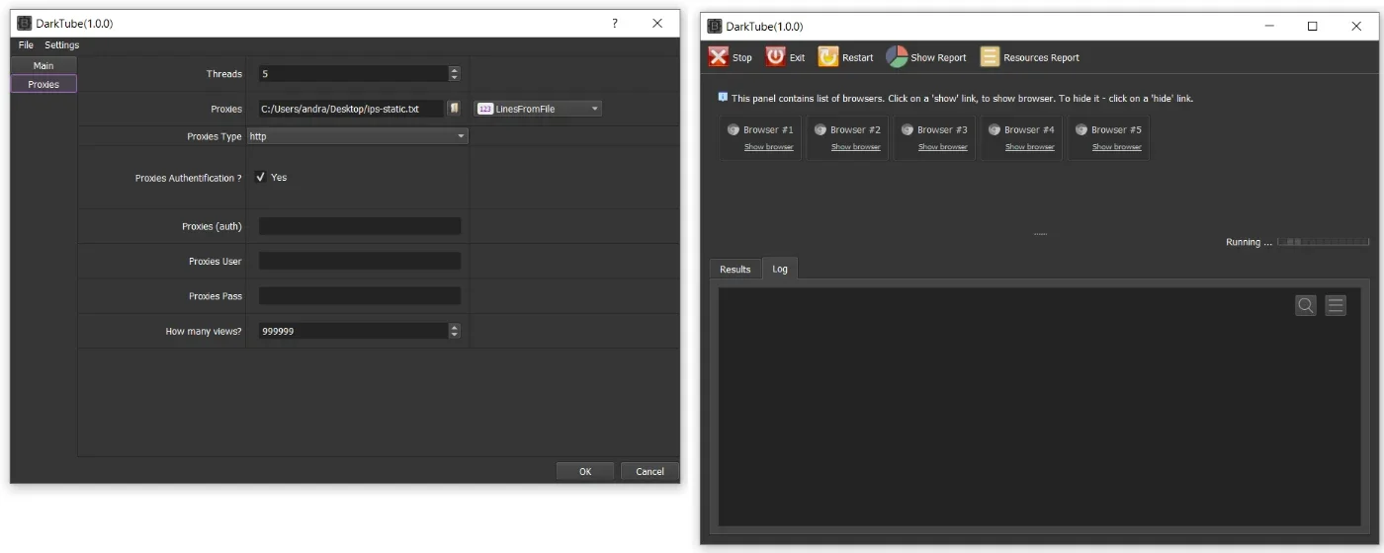Click the Exit power icon
The width and height of the screenshot is (1384, 553).
[776, 57]
